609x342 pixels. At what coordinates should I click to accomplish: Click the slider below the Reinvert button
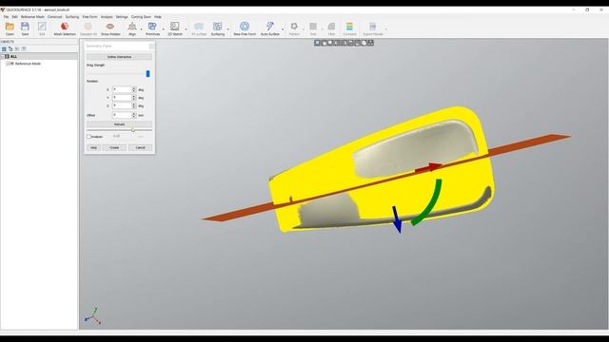pos(133,130)
